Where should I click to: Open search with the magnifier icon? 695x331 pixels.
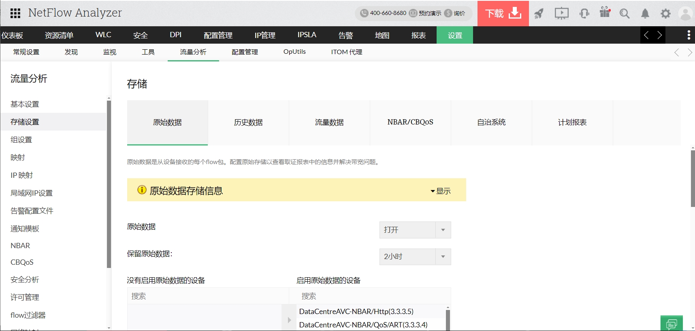click(x=625, y=14)
